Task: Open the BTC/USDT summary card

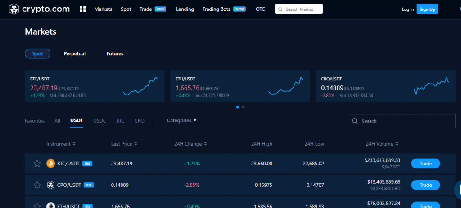Action: 95,86
